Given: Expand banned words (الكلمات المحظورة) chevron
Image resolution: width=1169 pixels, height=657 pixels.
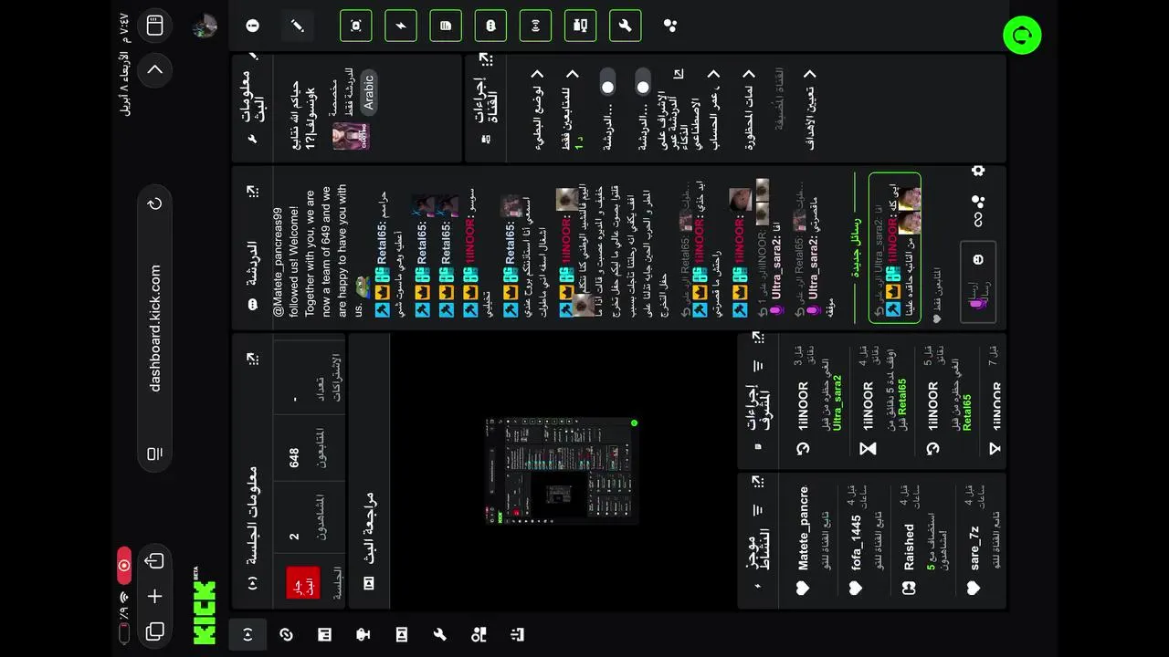Looking at the screenshot, I should (749, 74).
